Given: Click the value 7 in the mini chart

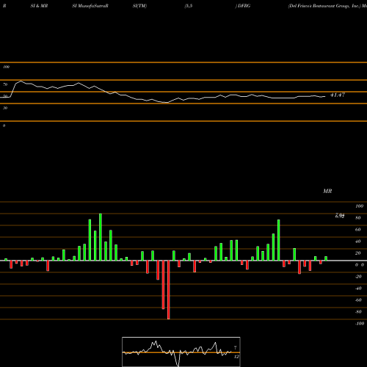Looking at the screenshot, I should 235,347.
